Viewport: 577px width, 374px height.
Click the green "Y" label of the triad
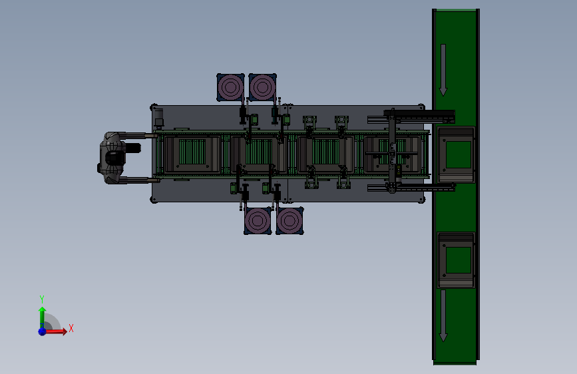pos(42,299)
